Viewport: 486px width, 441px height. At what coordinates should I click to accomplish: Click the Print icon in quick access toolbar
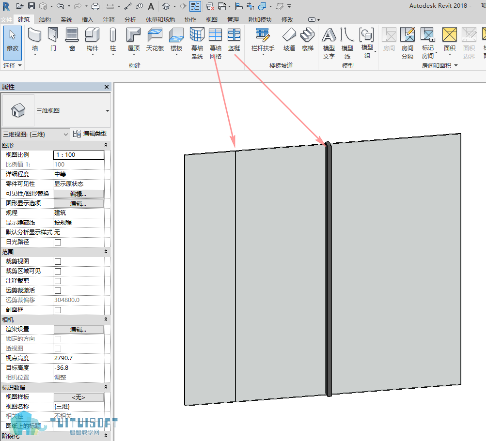(95, 6)
